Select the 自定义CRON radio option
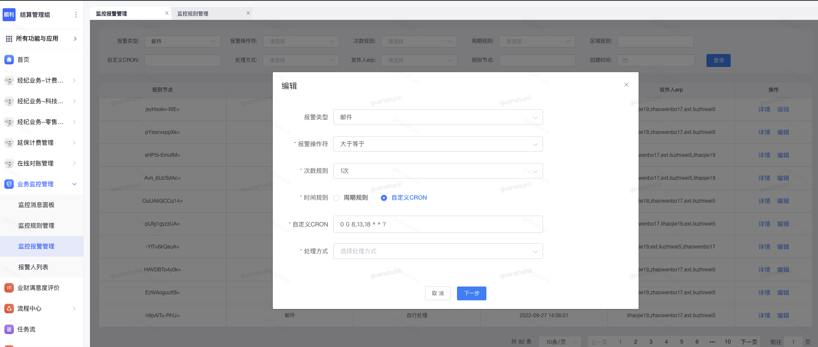The width and height of the screenshot is (818, 347). click(x=383, y=198)
